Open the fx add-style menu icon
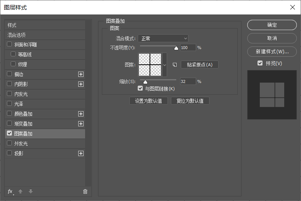The width and height of the screenshot is (301, 201). 10,191
